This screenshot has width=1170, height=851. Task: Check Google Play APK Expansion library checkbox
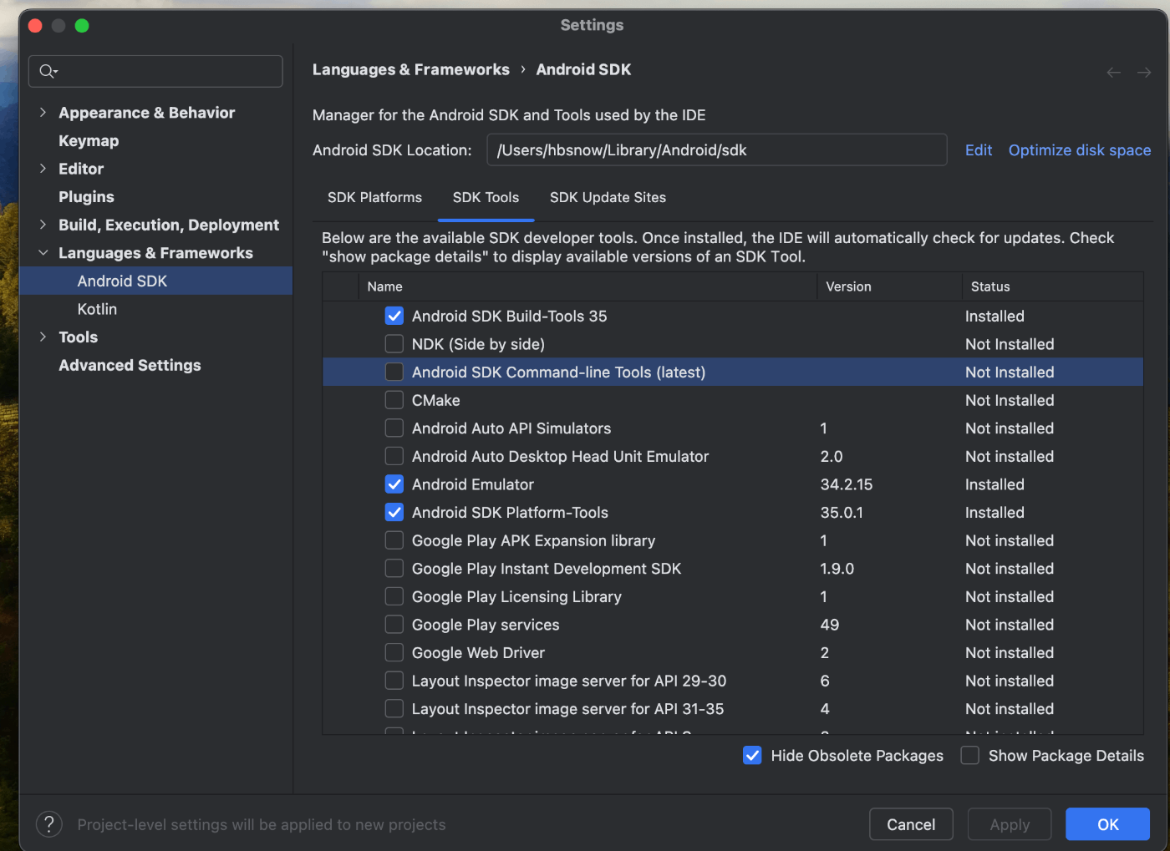coord(394,540)
